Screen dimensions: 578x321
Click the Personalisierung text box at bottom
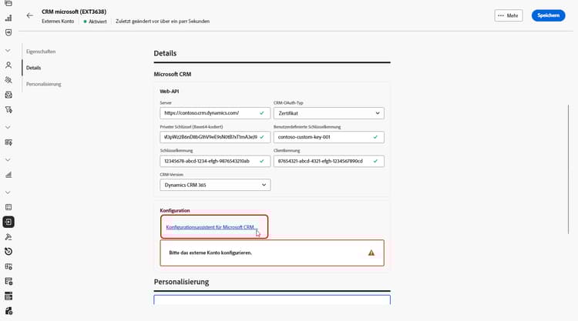pos(272,299)
